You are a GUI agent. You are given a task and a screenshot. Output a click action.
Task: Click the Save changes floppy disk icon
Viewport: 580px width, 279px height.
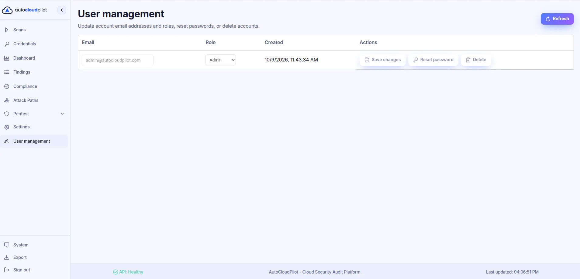point(367,60)
